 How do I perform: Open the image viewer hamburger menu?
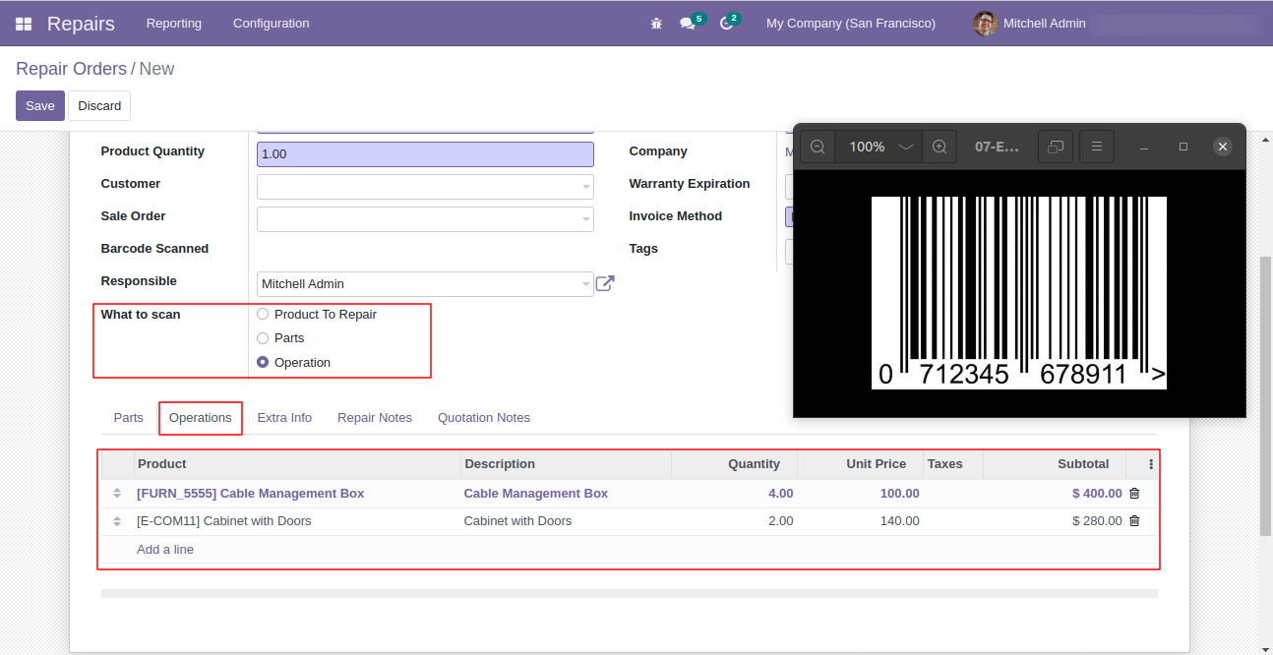click(1096, 147)
